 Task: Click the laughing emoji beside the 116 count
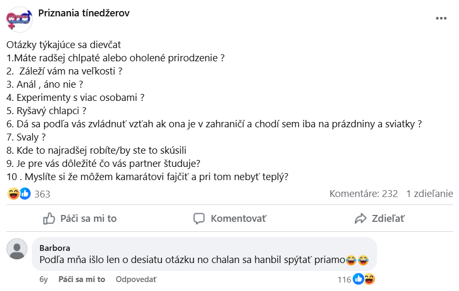click(369, 279)
